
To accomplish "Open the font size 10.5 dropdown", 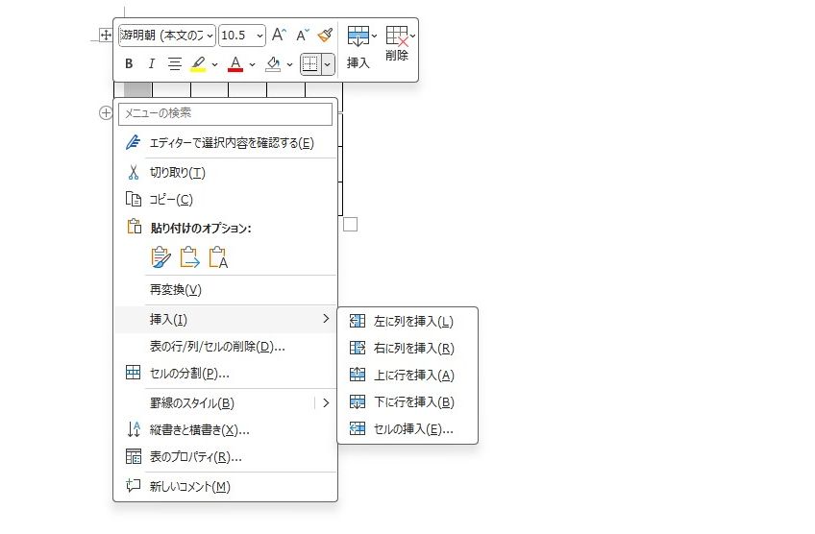I will click(241, 36).
